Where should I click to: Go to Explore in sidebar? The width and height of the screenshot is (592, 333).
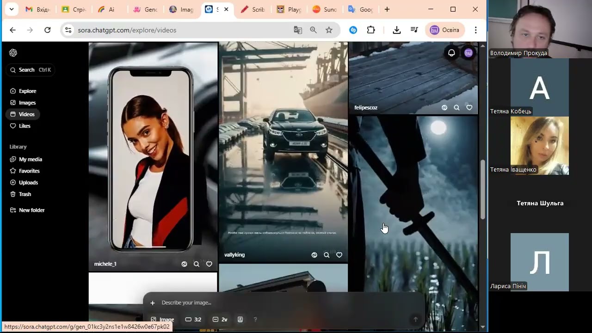coord(23,91)
